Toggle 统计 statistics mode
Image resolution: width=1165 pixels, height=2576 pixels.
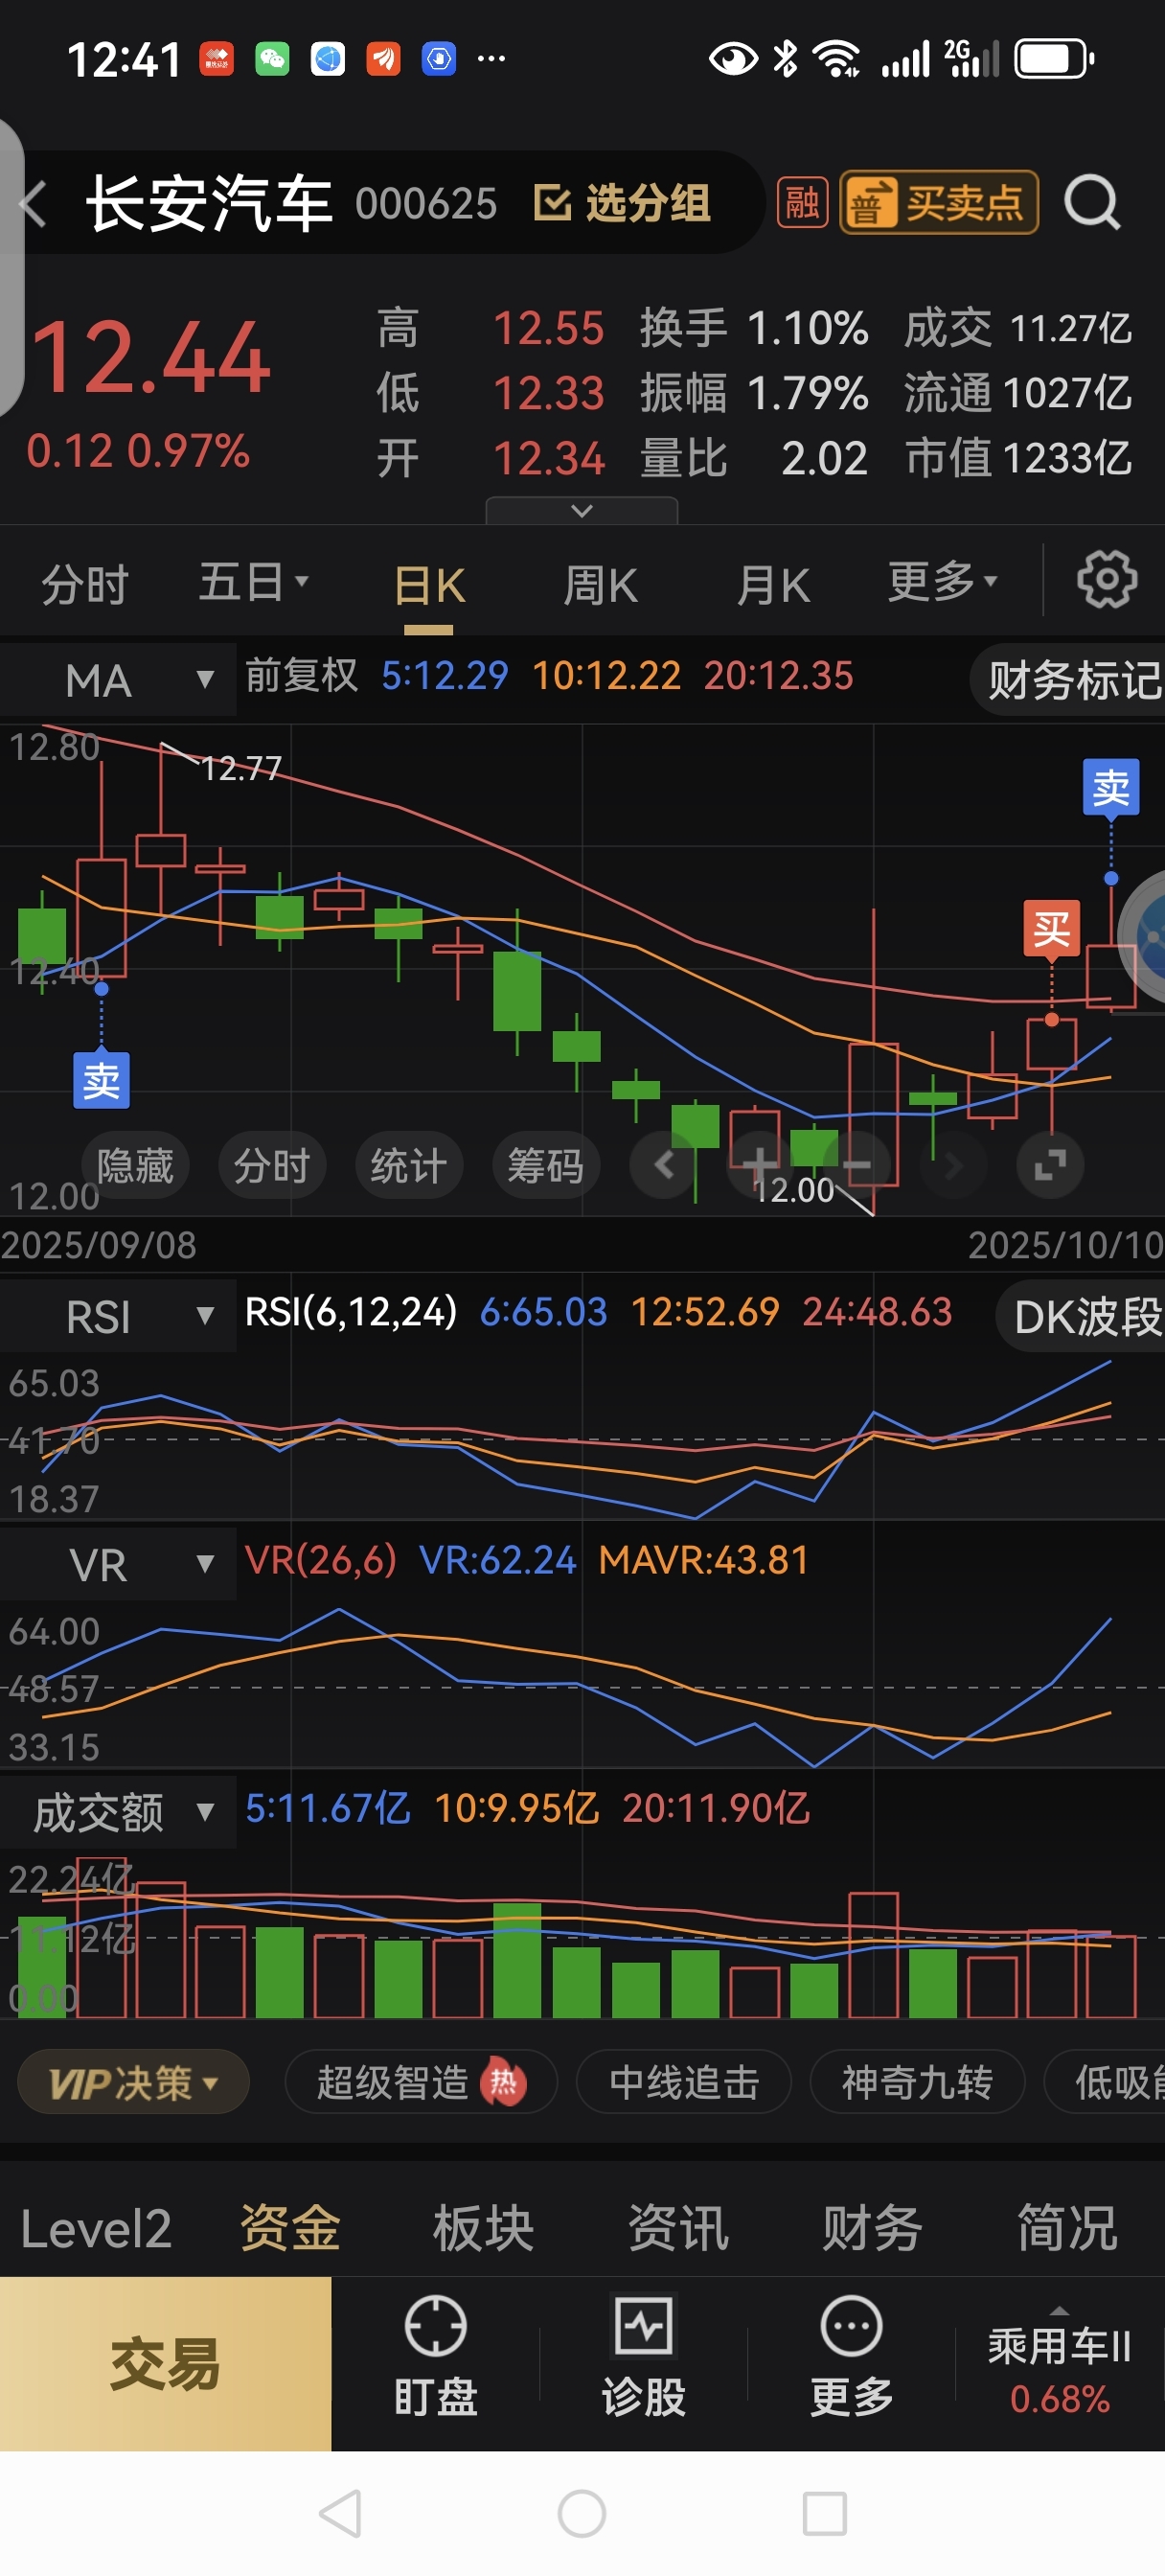point(409,1165)
